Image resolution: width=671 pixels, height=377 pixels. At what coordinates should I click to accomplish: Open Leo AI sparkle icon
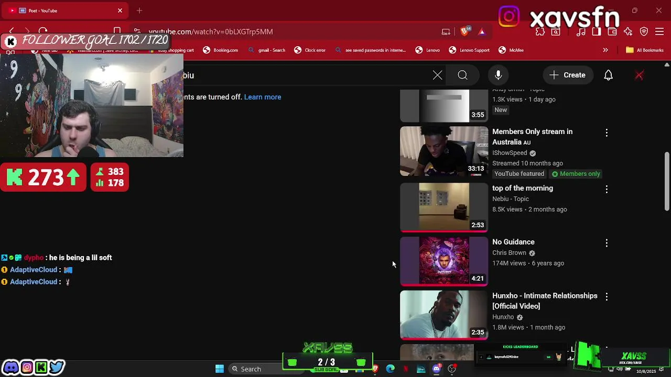click(x=628, y=31)
